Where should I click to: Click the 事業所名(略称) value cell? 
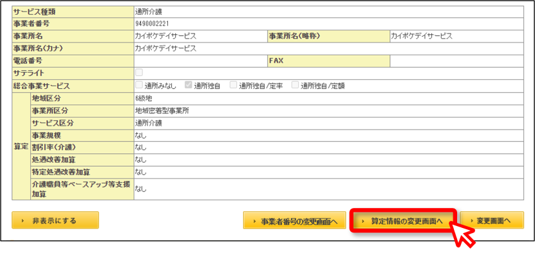point(456,36)
